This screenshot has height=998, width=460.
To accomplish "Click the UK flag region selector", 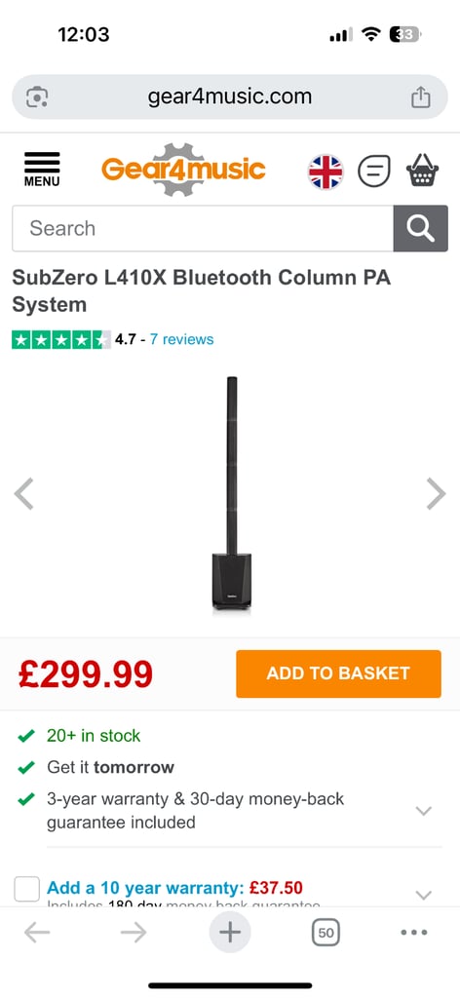I will coord(326,172).
